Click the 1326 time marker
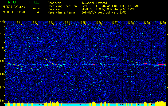Screen dimensions: 168x106 pos(99,23)
